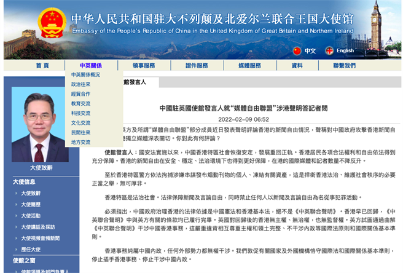This screenshot has height=273, width=403.
Task: Switch site language to 中文
Action: 310,50
